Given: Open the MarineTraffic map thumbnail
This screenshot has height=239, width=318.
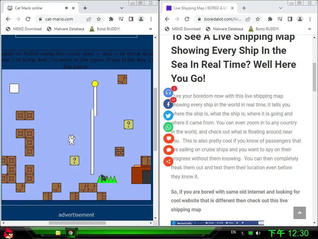Looking at the screenshot, I should click(217, 223).
